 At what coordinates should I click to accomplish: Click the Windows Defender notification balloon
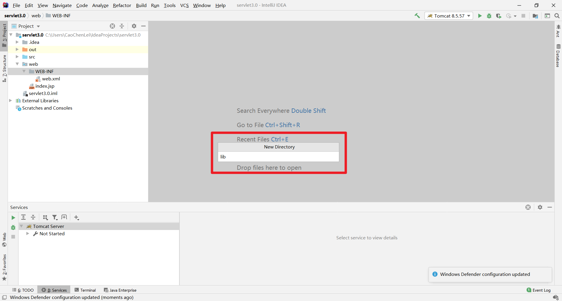click(x=490, y=274)
